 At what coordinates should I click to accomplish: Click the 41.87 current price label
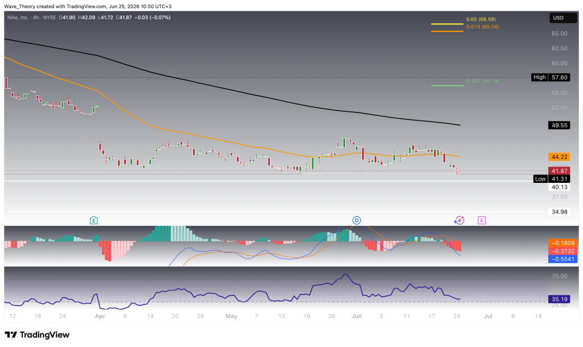click(x=559, y=171)
